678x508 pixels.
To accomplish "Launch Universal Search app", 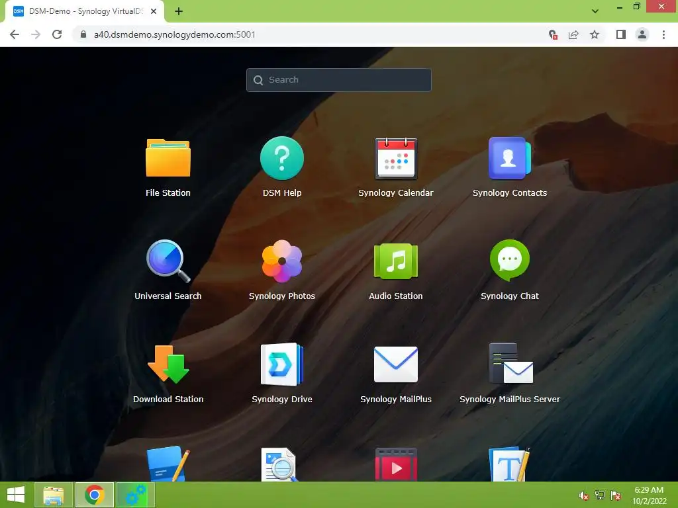I will click(x=168, y=261).
